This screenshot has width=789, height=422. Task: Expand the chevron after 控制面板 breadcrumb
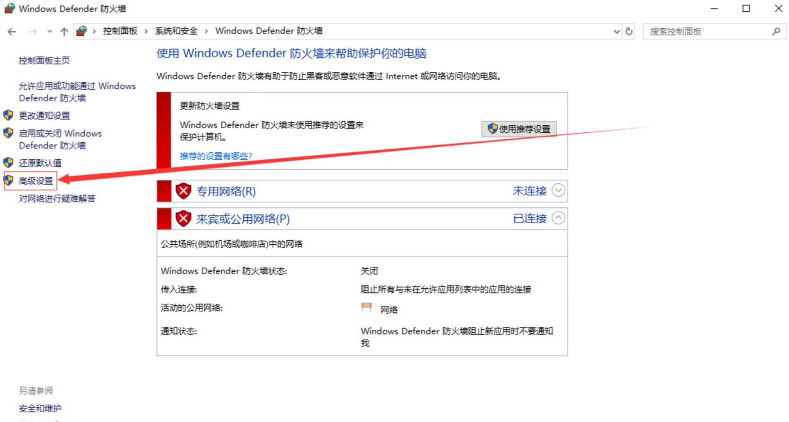click(x=146, y=31)
